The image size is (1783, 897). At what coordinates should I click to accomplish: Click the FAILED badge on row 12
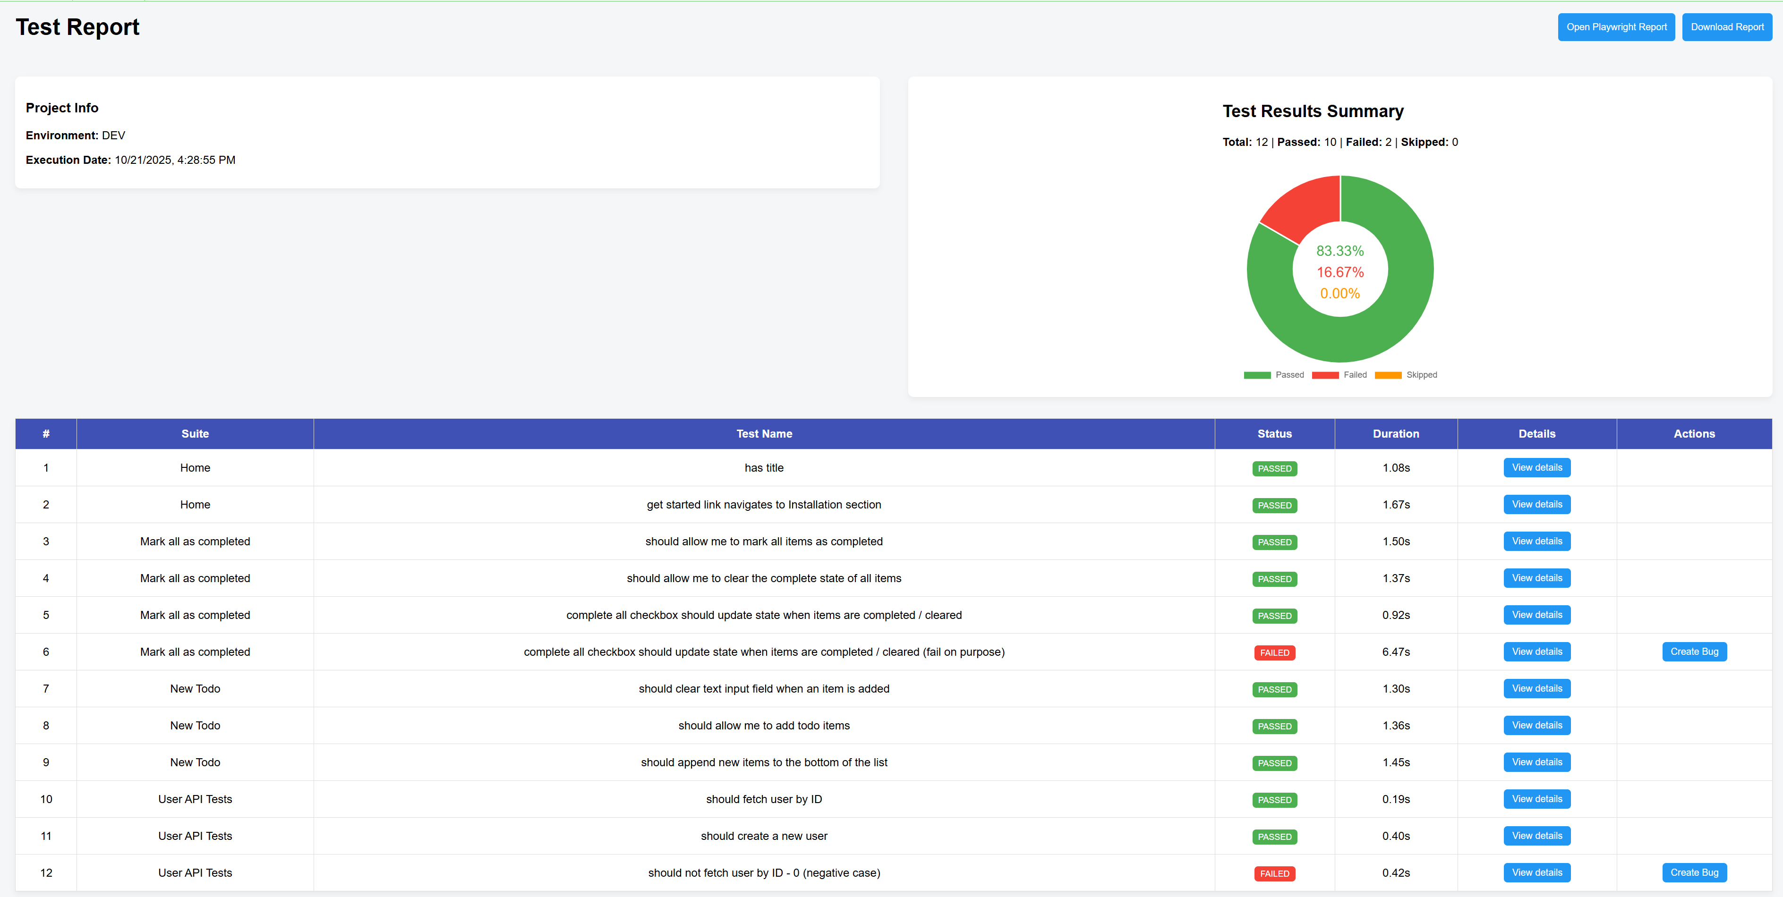click(1274, 873)
